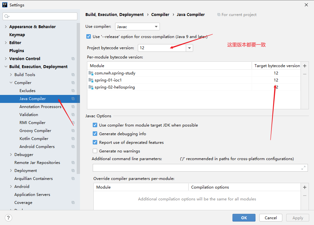
Task: Click project-level icon beside Build Tools
Action: 73,75
